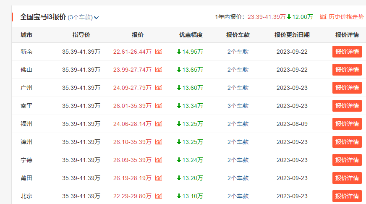Click 报价详情 button for 南平

tap(347, 106)
